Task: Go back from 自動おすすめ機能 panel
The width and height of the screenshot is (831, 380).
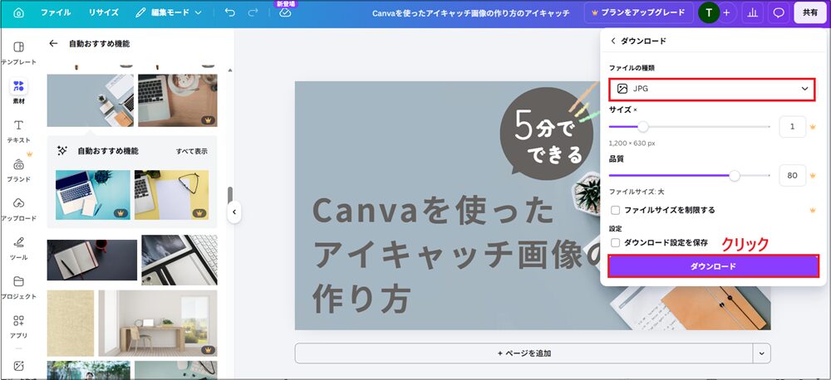Action: click(x=53, y=43)
